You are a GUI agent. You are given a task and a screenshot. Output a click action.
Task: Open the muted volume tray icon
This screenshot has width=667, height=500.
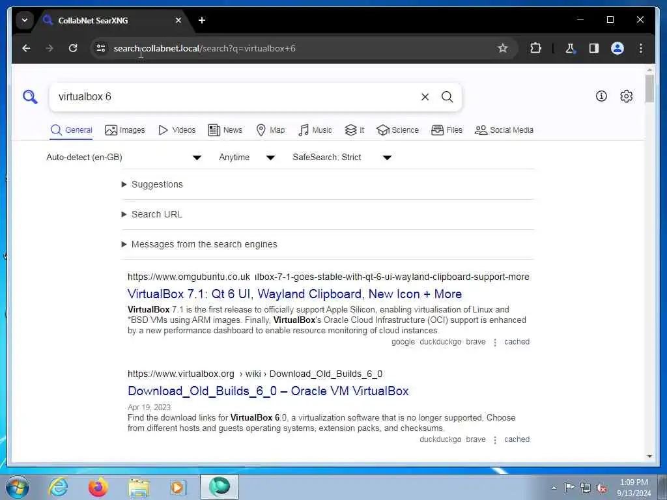[x=601, y=488]
